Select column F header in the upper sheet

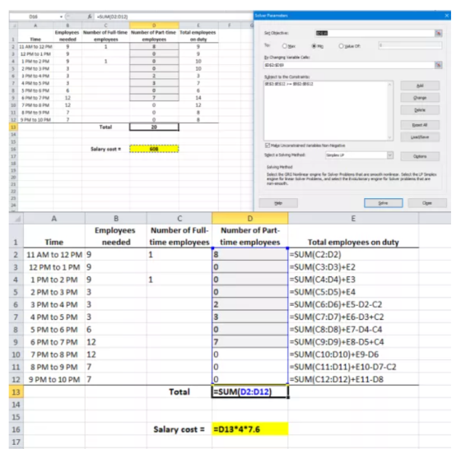click(230, 25)
